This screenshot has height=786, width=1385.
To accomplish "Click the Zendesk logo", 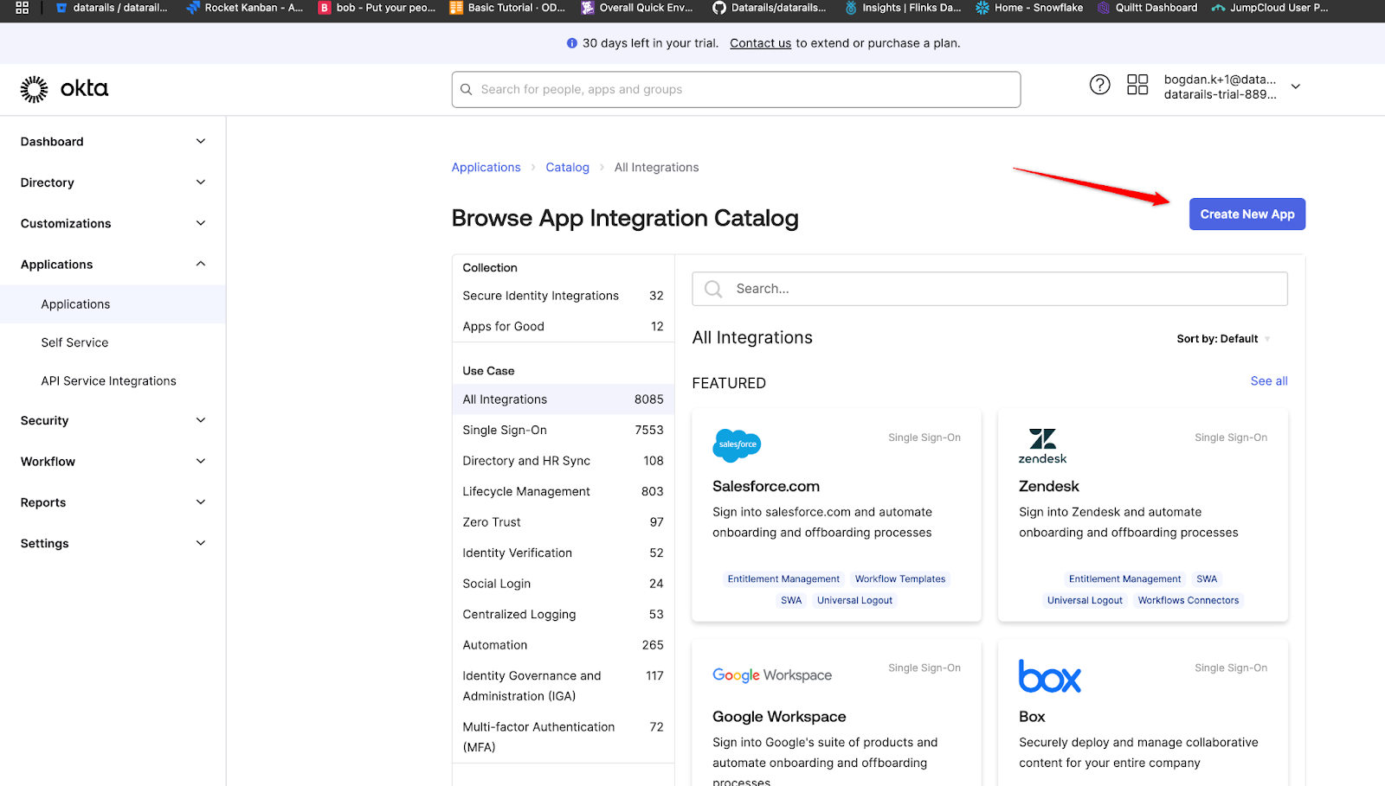I will click(1042, 446).
